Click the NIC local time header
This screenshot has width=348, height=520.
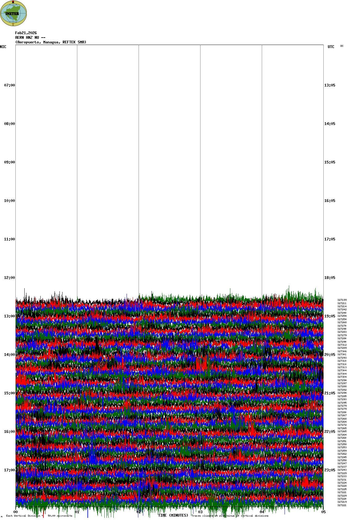click(3, 47)
